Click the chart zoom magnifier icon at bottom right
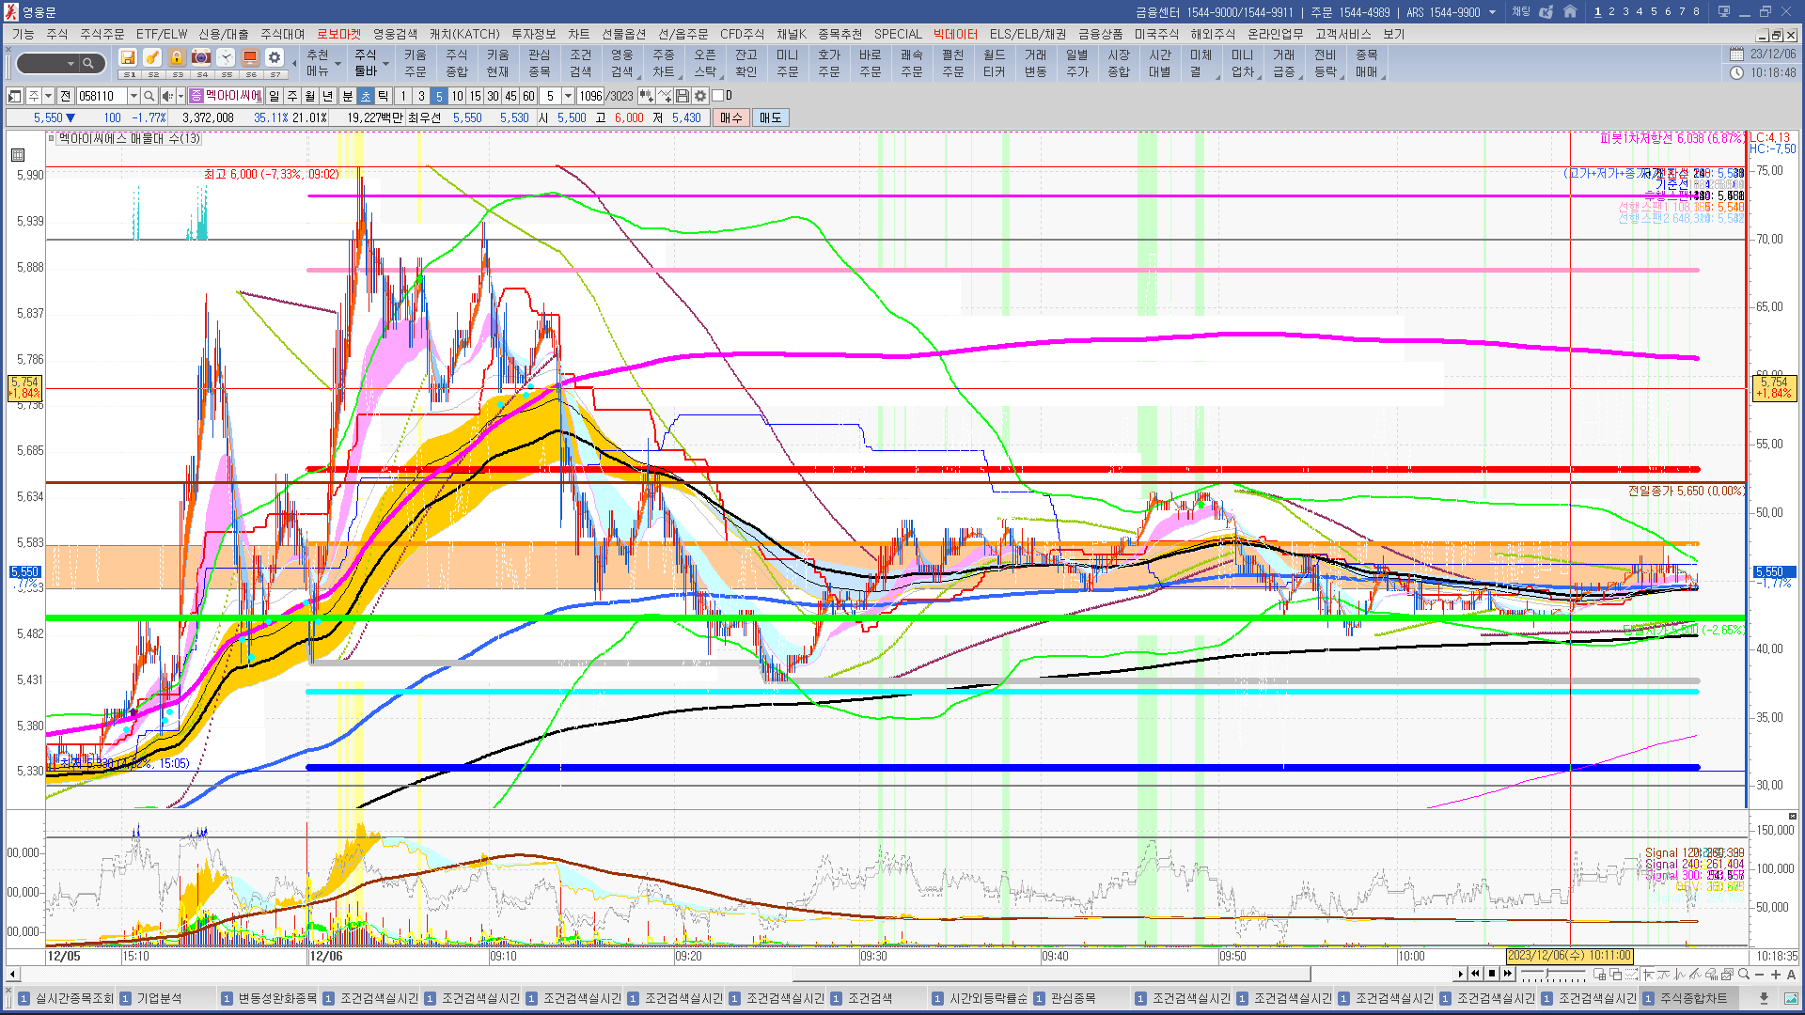The image size is (1805, 1015). (1744, 975)
